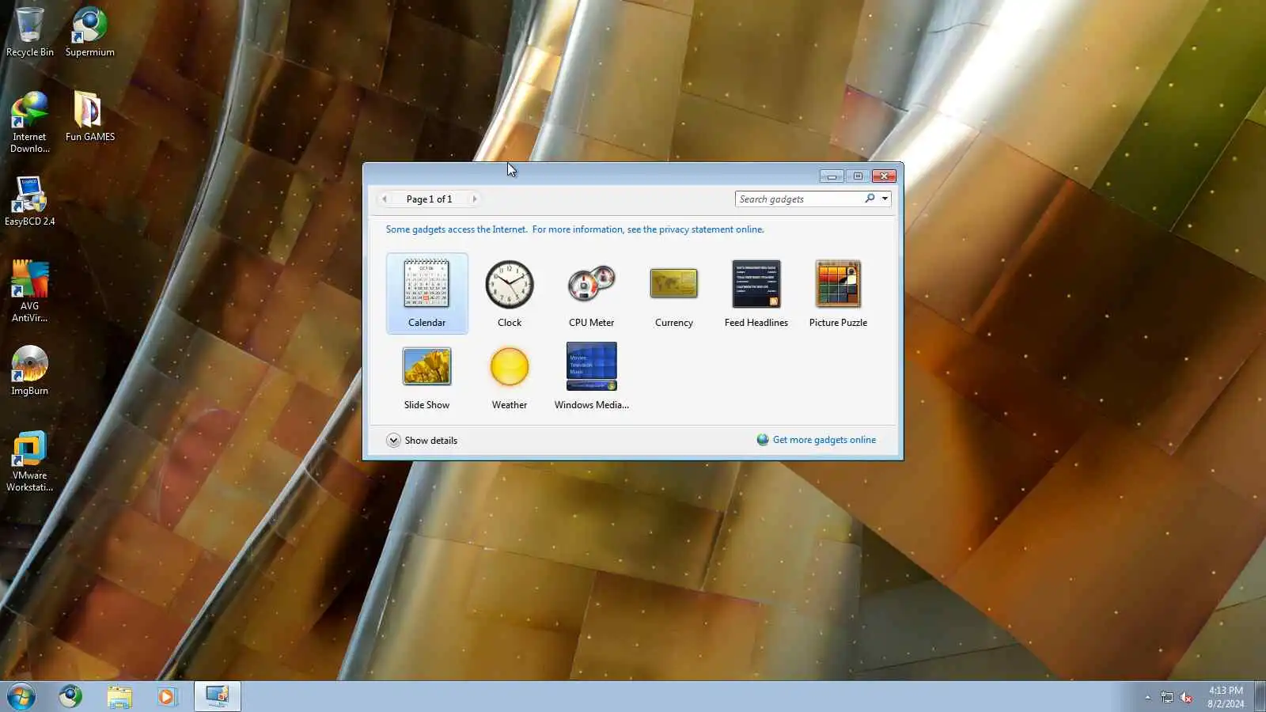The image size is (1266, 712).
Task: Click the gadget gallery taskbar button
Action: coord(218,697)
